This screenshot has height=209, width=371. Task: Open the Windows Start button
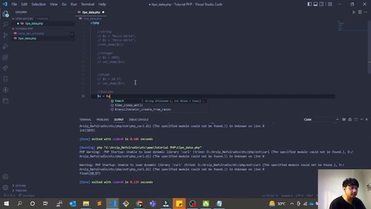[6, 204]
